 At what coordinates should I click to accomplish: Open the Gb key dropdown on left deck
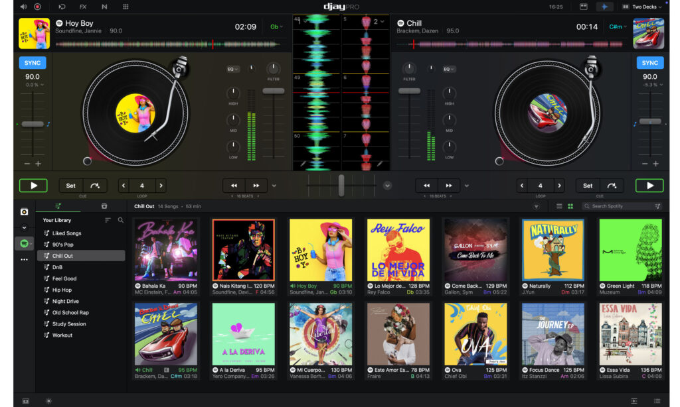tap(276, 27)
